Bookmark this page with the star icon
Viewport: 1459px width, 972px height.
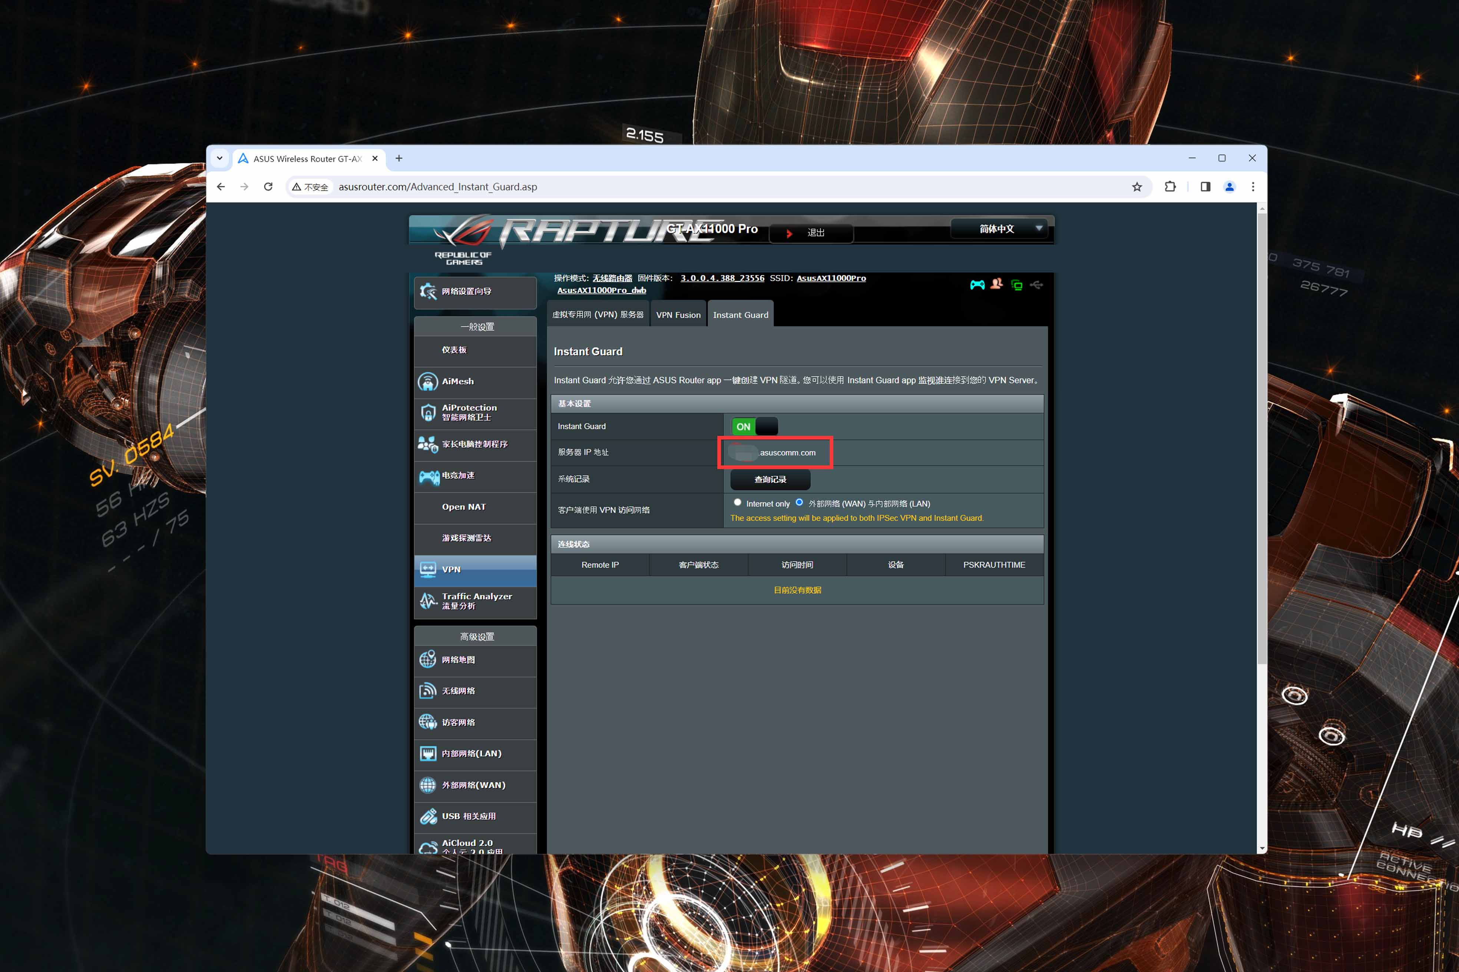coord(1137,187)
